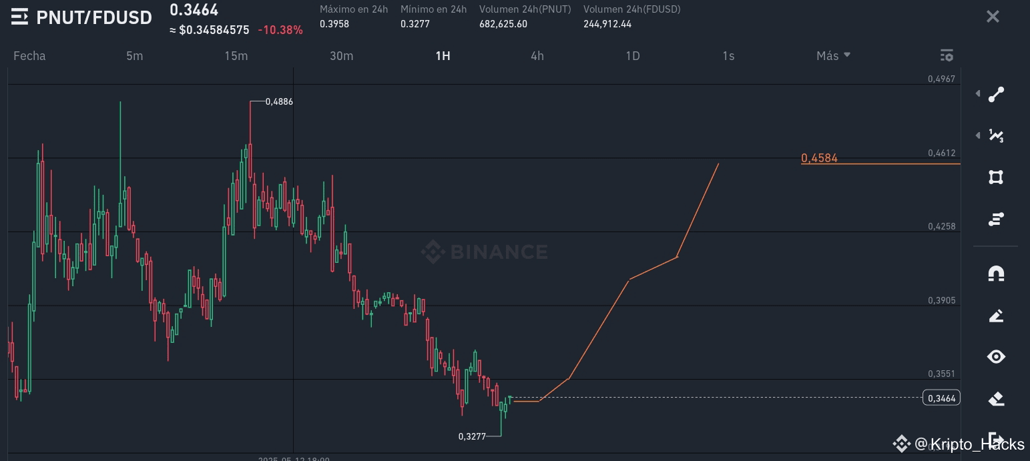Click the -10.38% price change value

pyautogui.click(x=280, y=30)
